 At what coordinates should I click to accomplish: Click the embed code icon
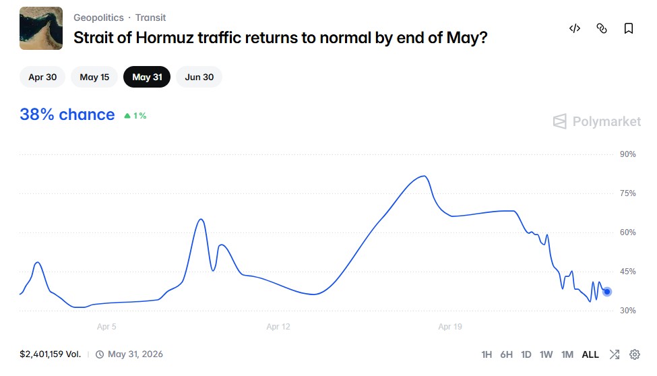575,28
